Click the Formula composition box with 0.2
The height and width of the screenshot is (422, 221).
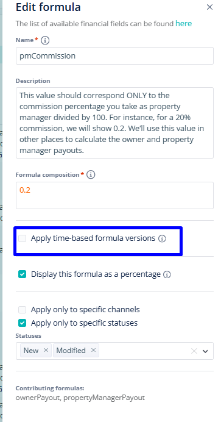114,195
